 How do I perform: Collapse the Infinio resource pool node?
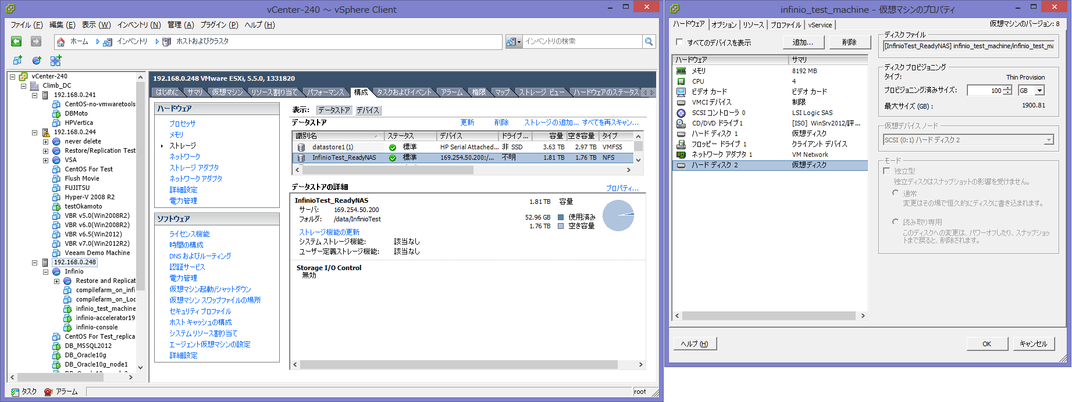[45, 271]
